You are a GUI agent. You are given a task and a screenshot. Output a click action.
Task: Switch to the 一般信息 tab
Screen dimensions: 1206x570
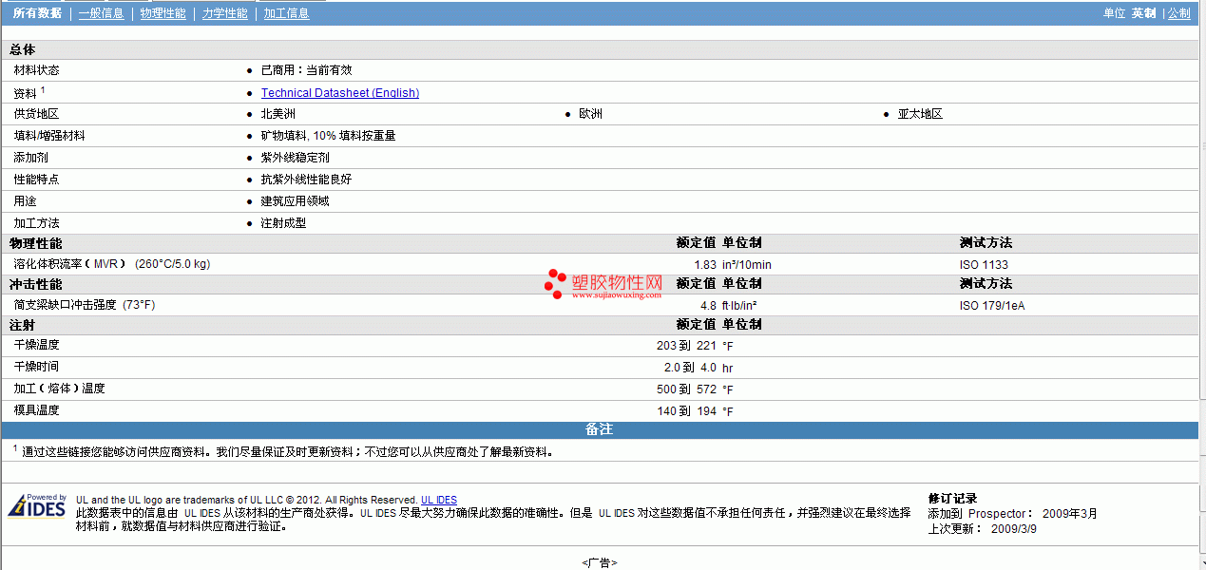tap(102, 13)
